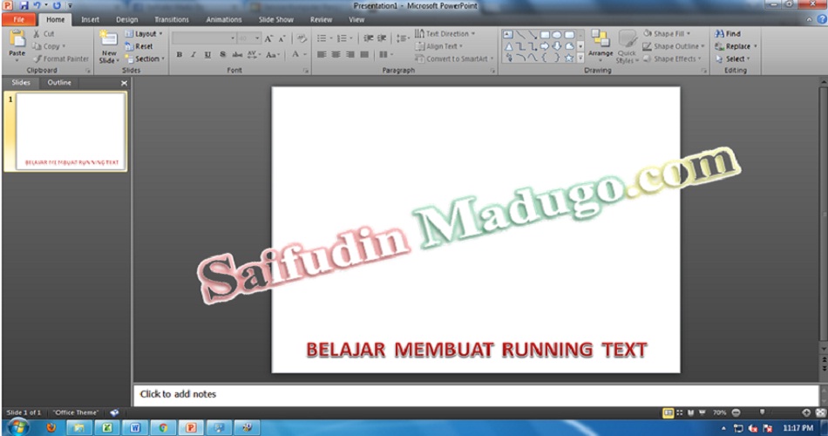Toggle Italic formatting

[193, 54]
